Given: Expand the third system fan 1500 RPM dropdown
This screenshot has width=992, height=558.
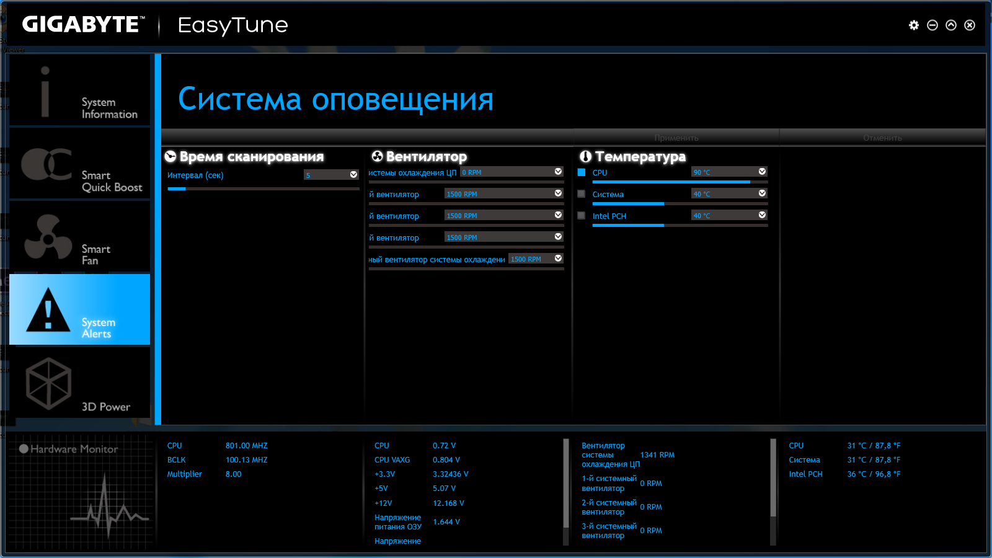Looking at the screenshot, I should coord(504,237).
